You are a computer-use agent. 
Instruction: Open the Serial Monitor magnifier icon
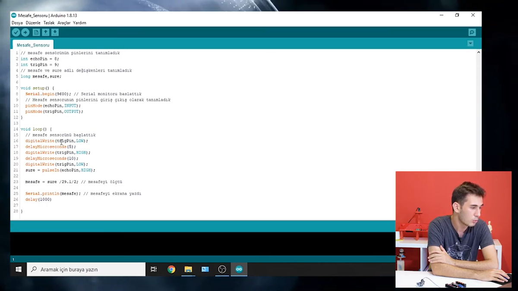click(472, 32)
